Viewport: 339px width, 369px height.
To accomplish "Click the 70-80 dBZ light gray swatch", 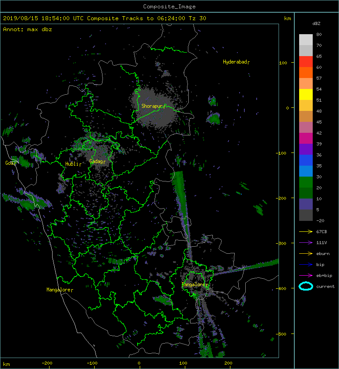I will (306, 40).
